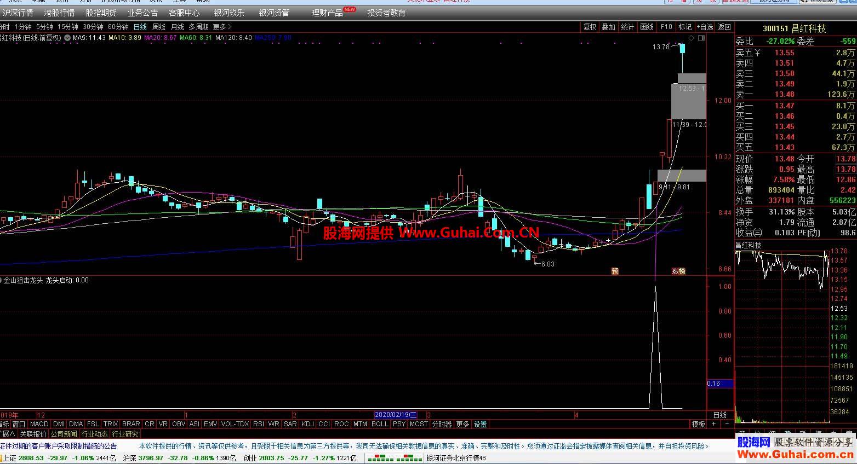Open the 客服中心 menu

(184, 13)
